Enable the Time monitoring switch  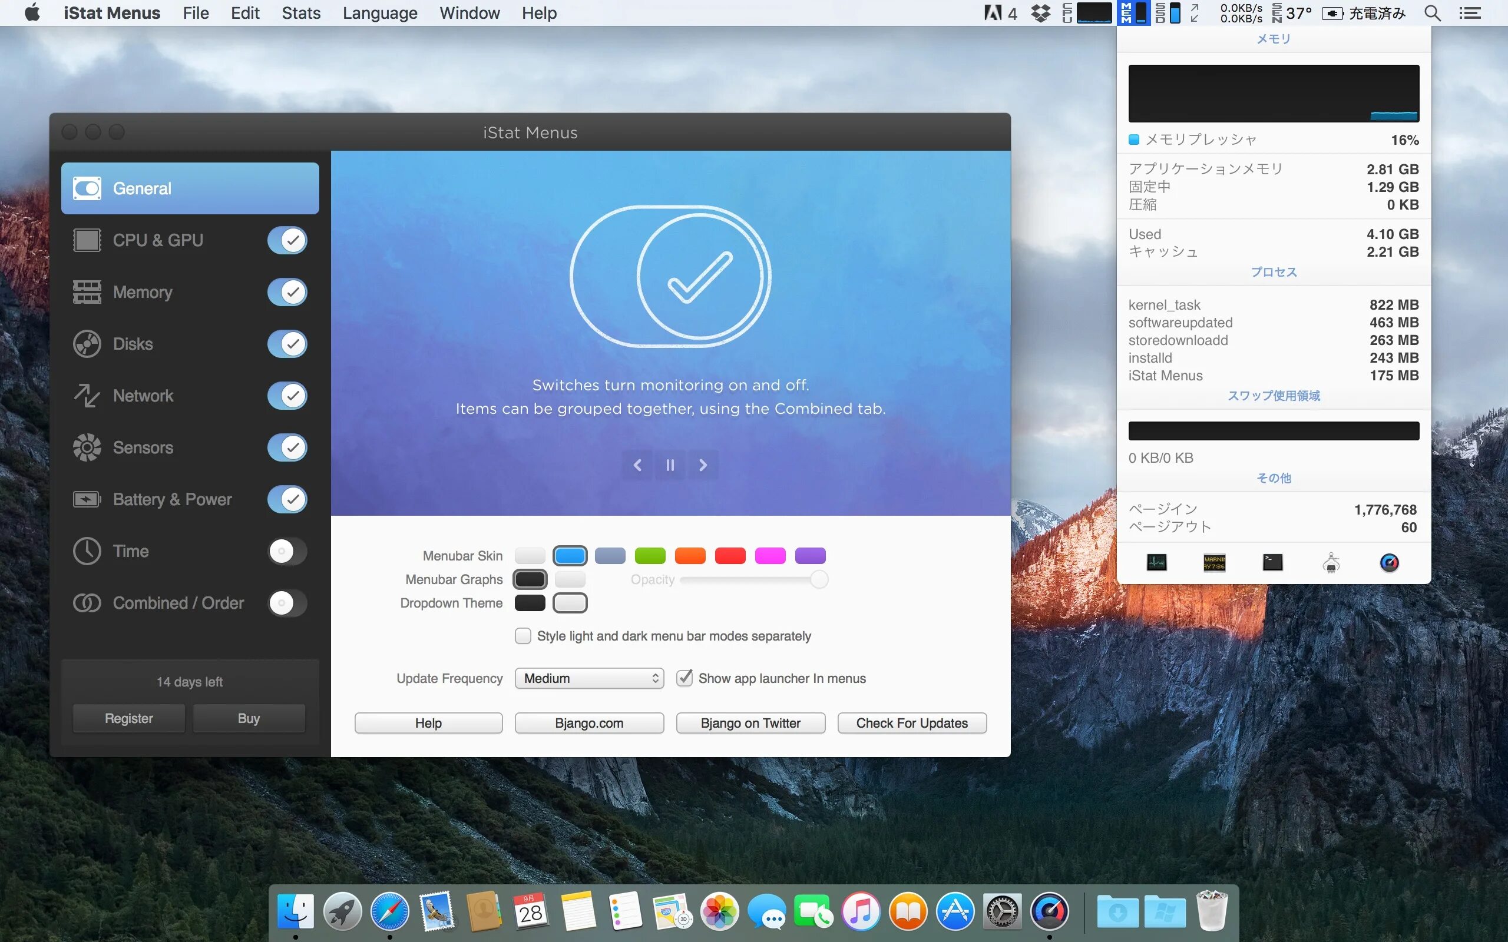pos(287,552)
